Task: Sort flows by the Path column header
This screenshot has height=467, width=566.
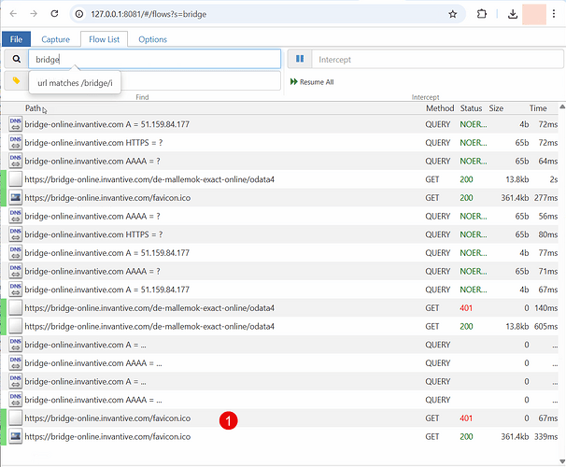Action: (33, 108)
